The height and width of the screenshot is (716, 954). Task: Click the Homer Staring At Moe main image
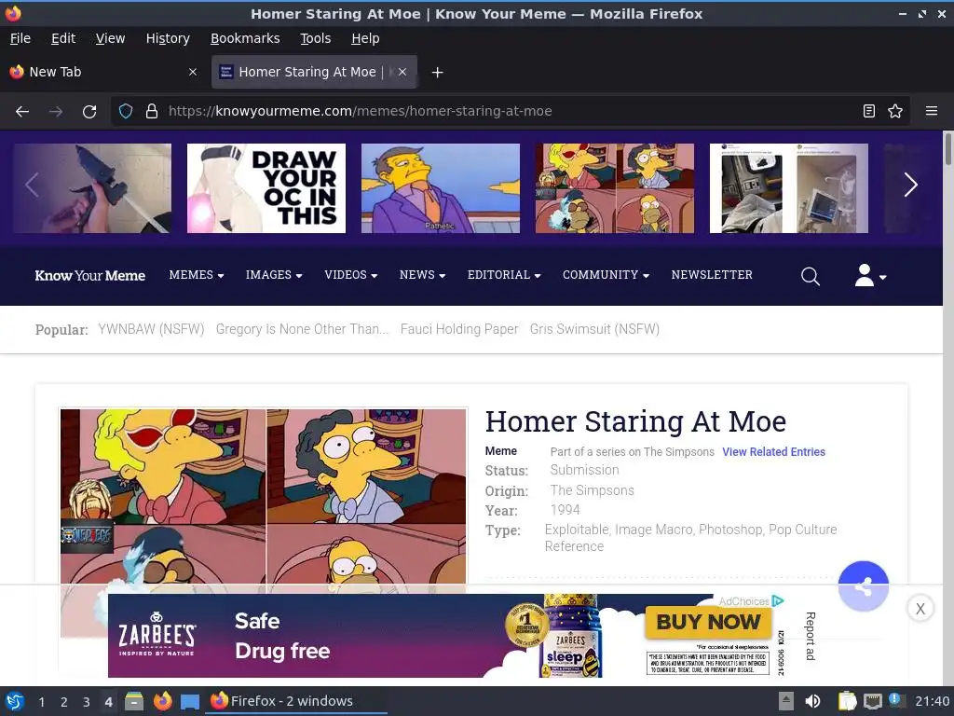264,496
